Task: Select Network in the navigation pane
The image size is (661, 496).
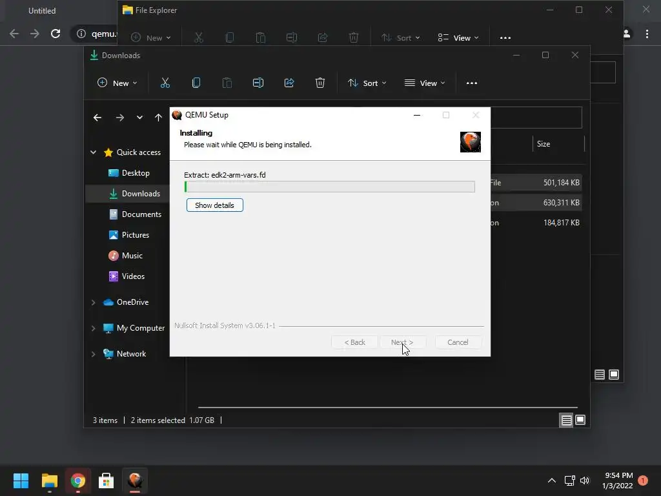Action: pyautogui.click(x=125, y=354)
